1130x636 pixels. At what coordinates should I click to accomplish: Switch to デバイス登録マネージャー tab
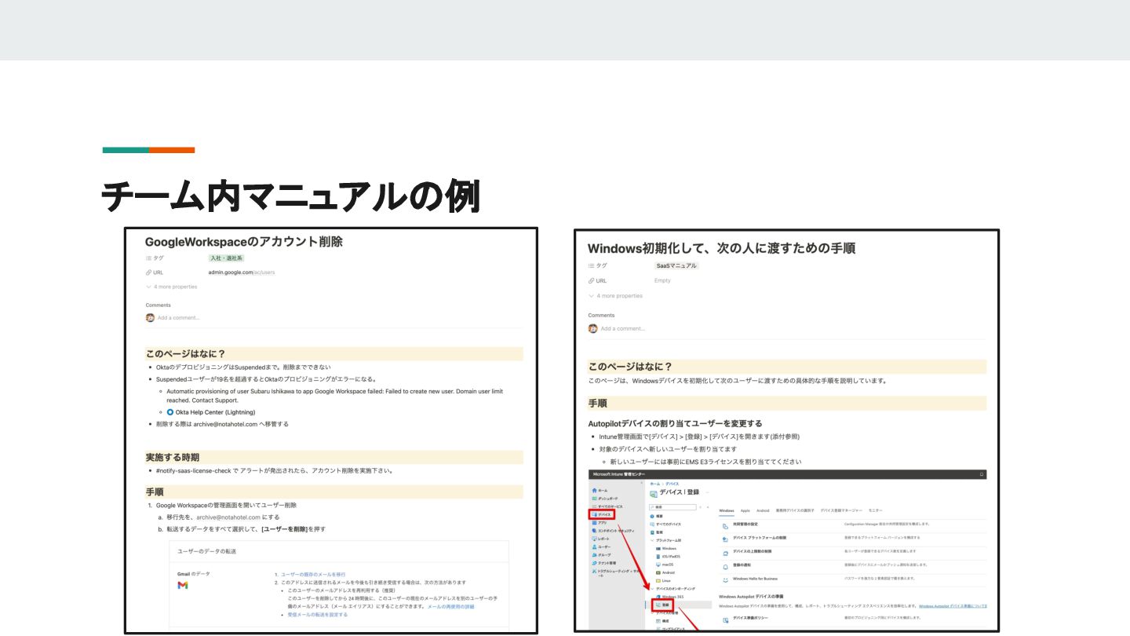[x=841, y=510]
